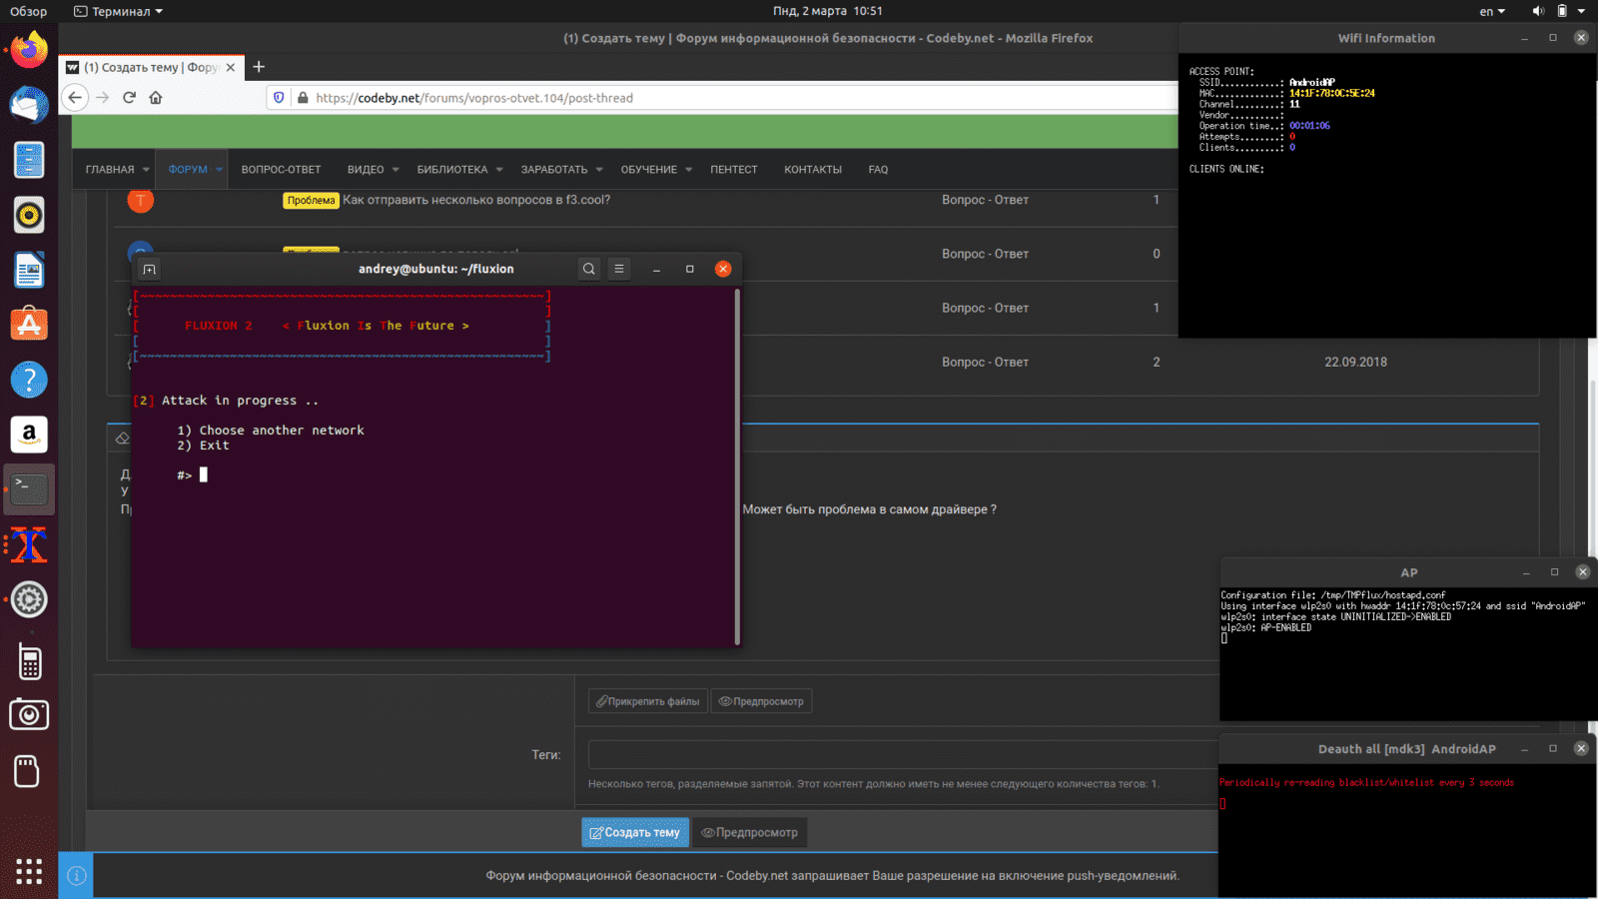Open the date and time calendar panel
1598x899 pixels.
(828, 11)
